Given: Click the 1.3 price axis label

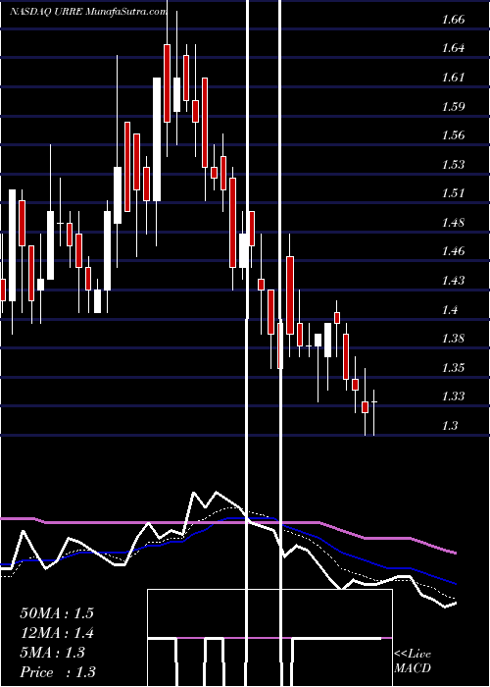Looking at the screenshot, I should 450,425.
